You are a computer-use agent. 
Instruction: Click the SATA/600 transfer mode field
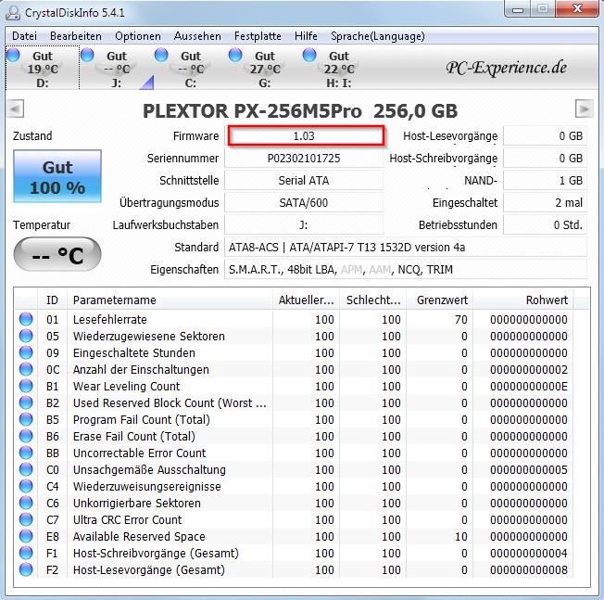click(304, 203)
